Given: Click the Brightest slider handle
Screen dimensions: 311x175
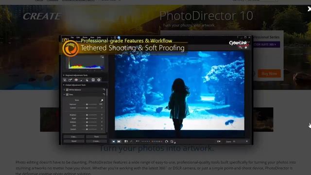Looking at the screenshot, I should [x=87, y=115].
